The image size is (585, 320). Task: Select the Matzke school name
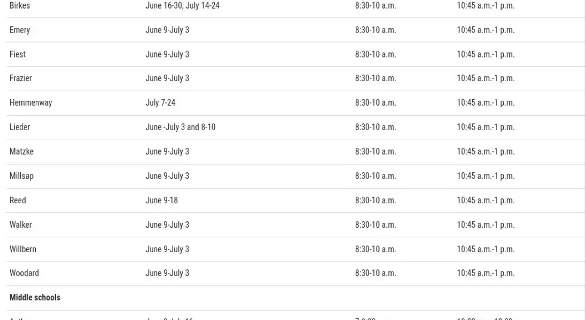click(x=22, y=151)
